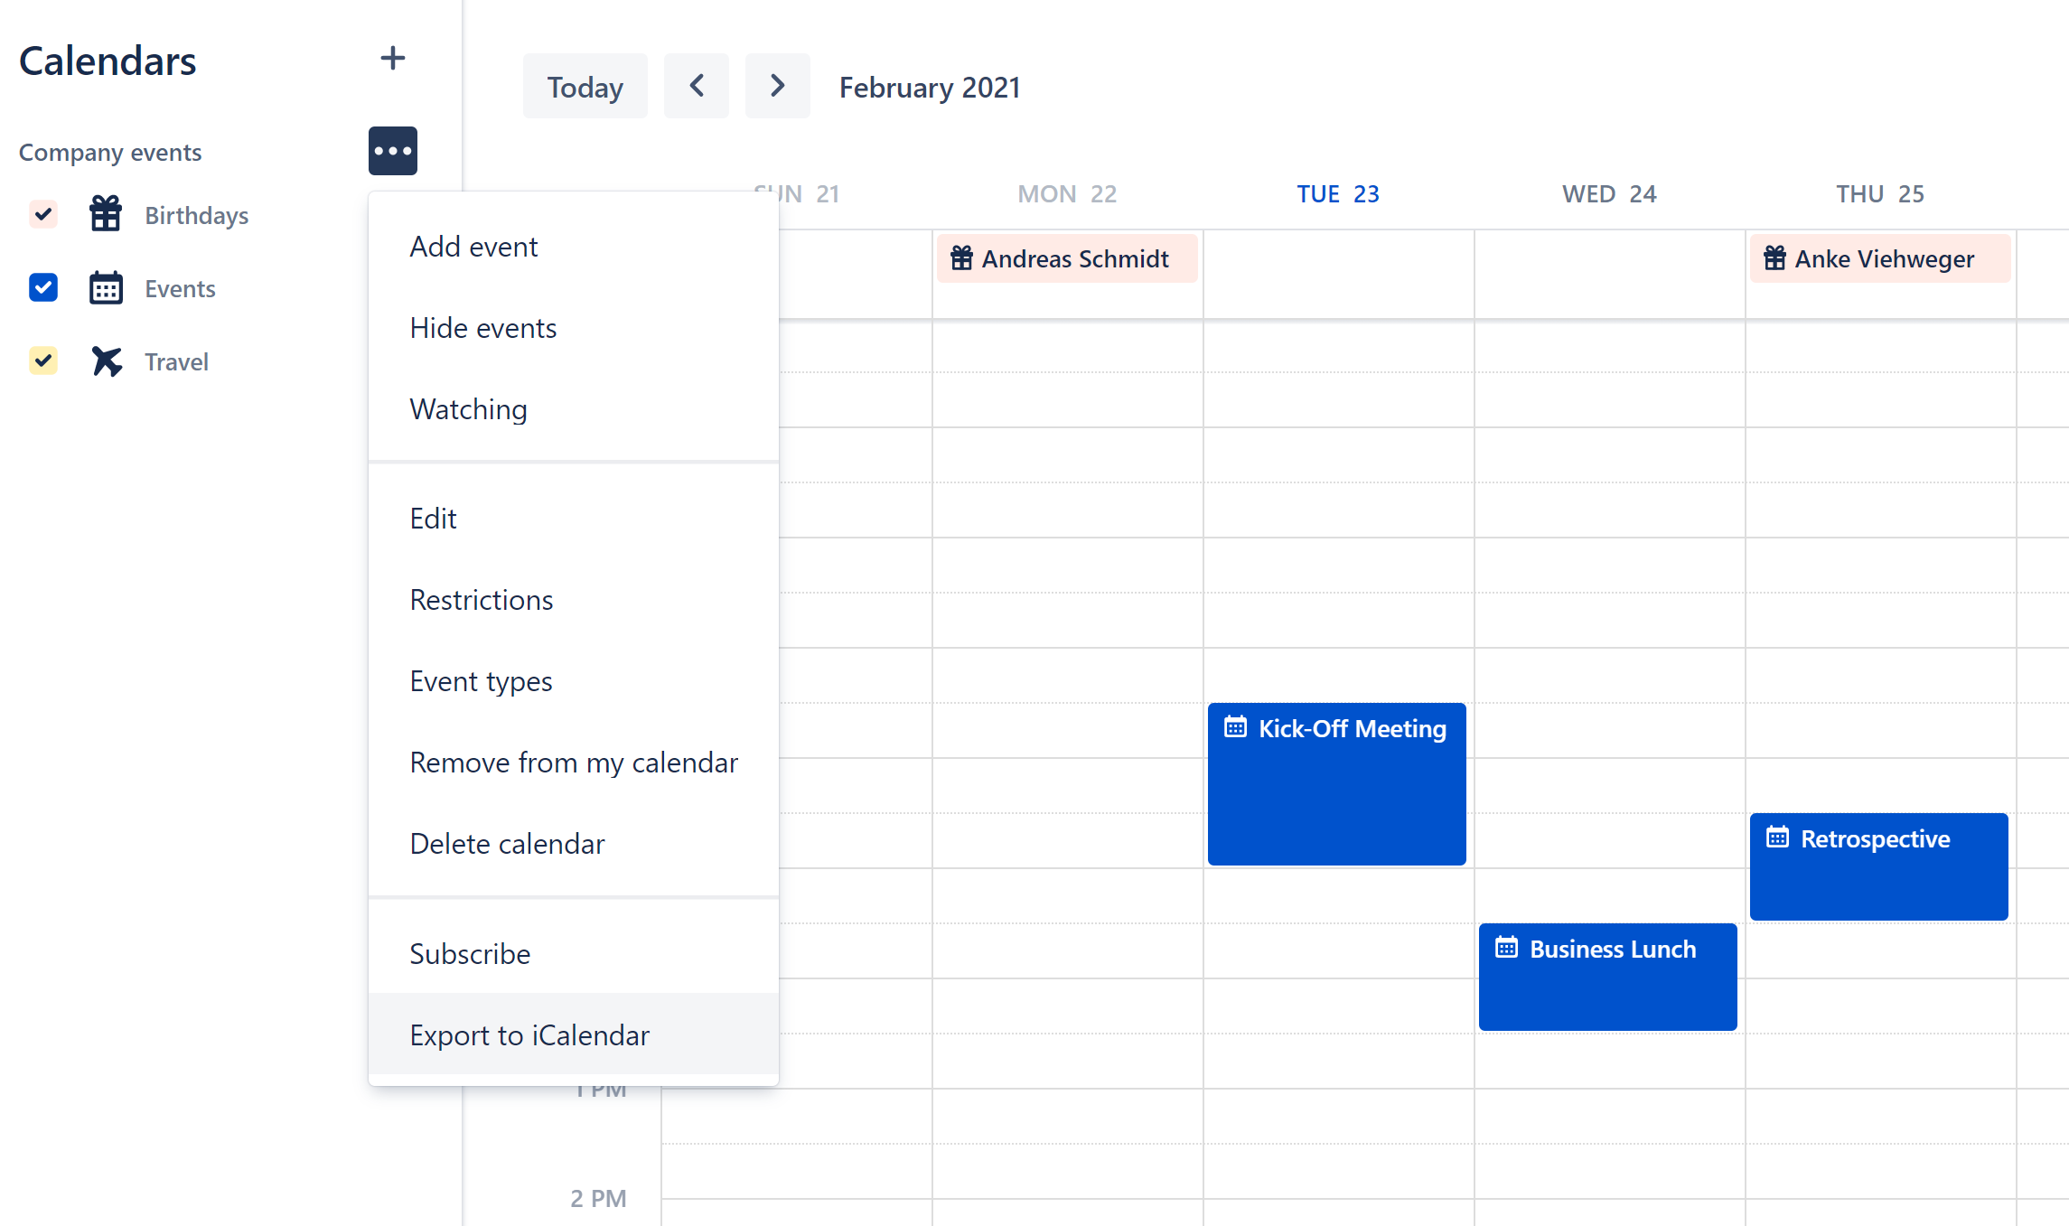Click the Birthdays gift icon
The image size is (2069, 1226).
106,214
